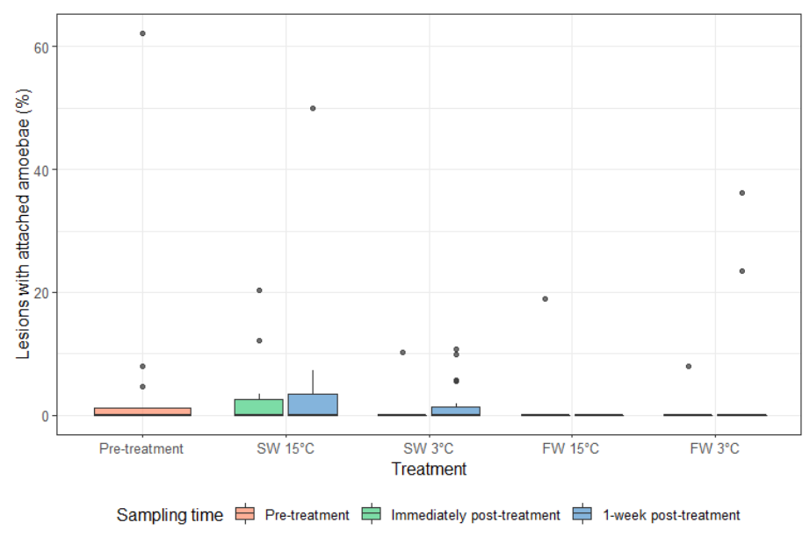Select the salmon Pre-treatment box in the plot
810x537 pixels.
click(142, 412)
